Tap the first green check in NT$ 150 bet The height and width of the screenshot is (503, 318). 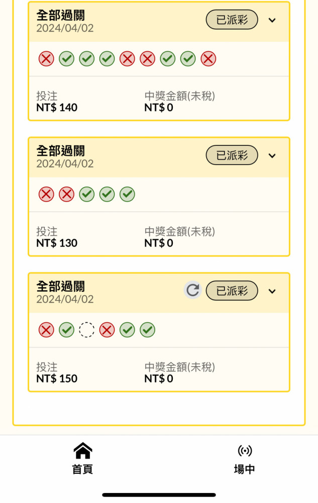pyautogui.click(x=67, y=330)
